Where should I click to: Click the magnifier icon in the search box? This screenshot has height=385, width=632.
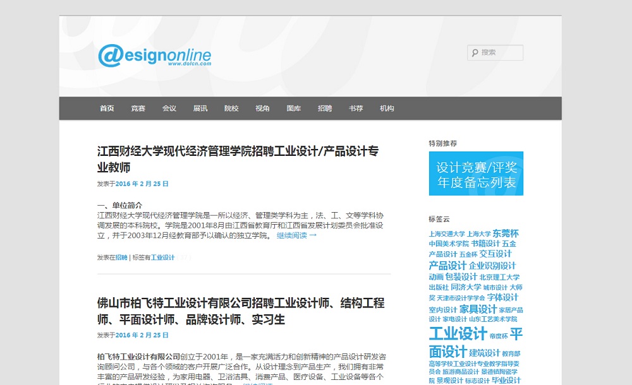(475, 53)
